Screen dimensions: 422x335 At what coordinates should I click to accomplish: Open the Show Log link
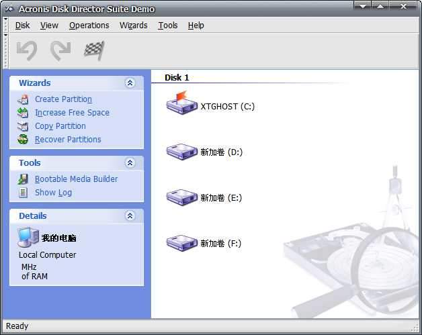[53, 193]
